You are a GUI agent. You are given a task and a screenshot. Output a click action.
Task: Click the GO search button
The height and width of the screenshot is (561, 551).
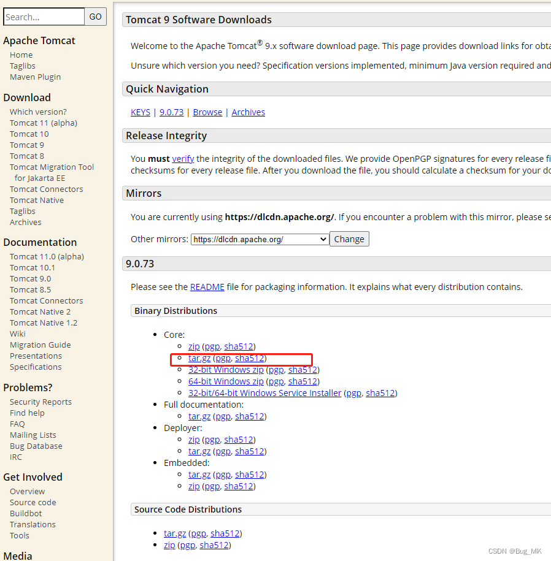click(x=95, y=17)
